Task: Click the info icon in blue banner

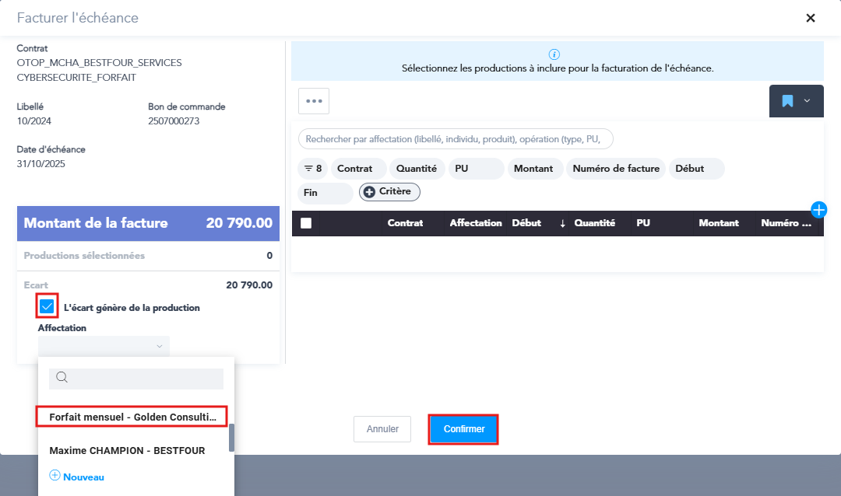Action: coord(554,54)
